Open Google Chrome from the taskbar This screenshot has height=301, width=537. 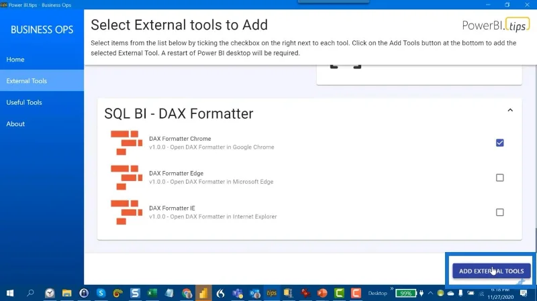187,293
